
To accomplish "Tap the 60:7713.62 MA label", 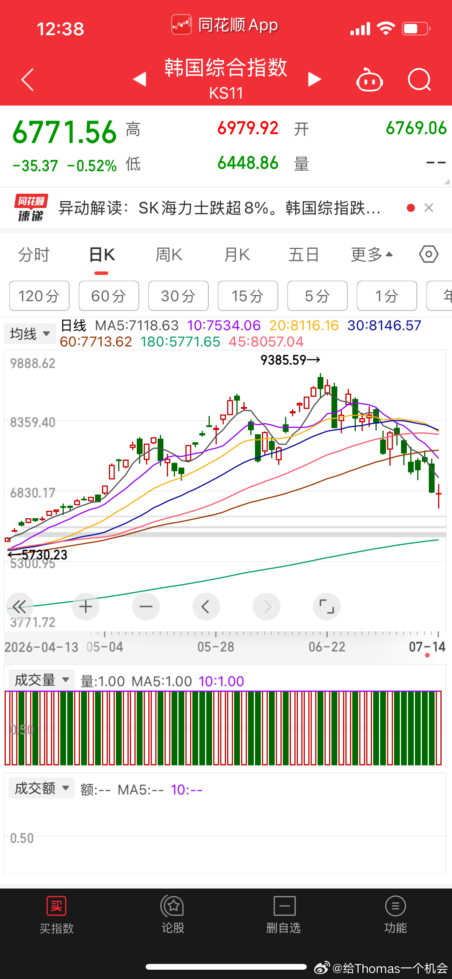I will [96, 342].
